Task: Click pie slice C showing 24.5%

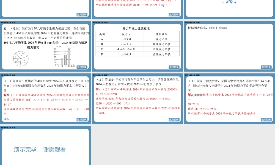Action: pyautogui.click(x=17, y=61)
